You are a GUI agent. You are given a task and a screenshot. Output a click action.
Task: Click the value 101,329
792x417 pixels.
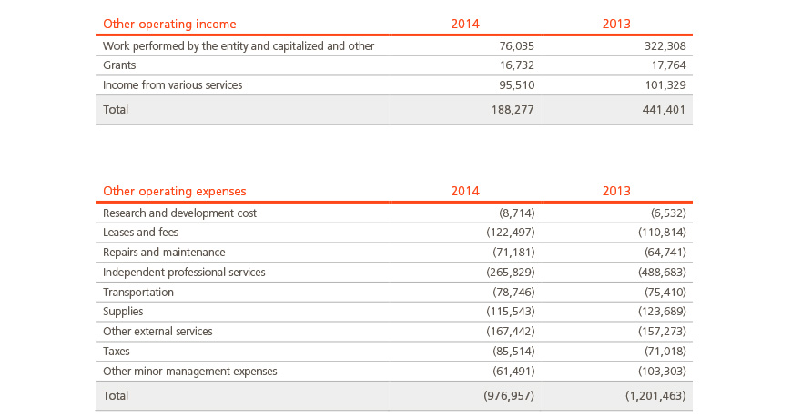[x=665, y=85]
